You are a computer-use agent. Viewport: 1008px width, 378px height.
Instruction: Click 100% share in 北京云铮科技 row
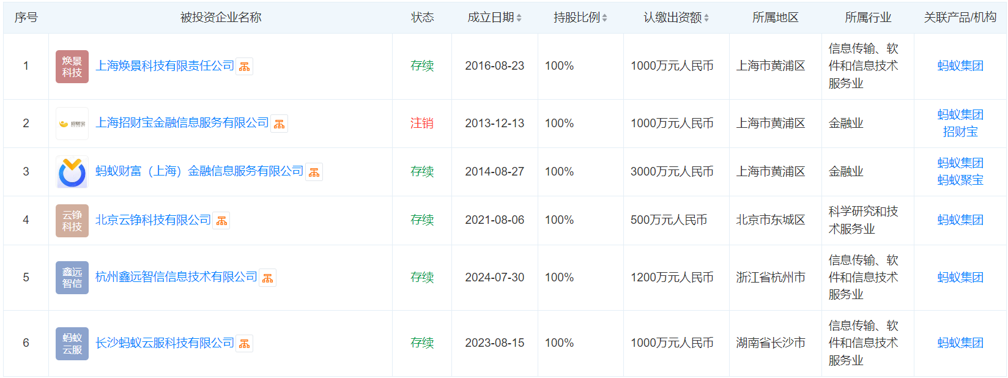[560, 220]
